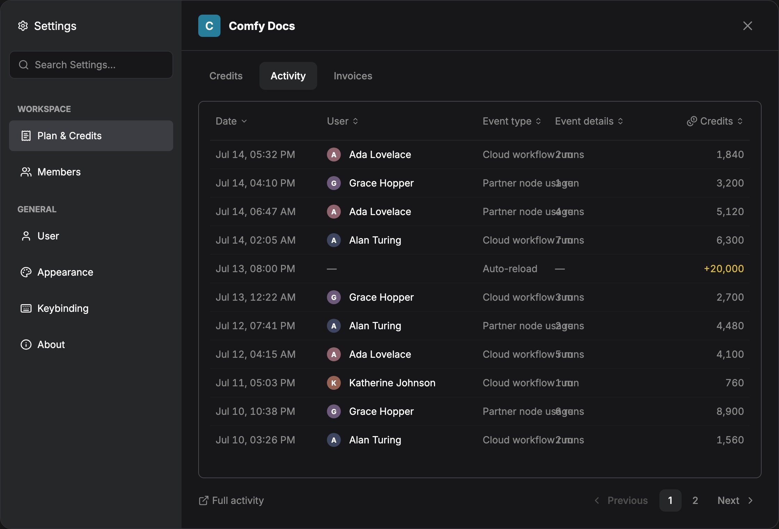Open the Invoices tab
The height and width of the screenshot is (529, 779).
(353, 76)
